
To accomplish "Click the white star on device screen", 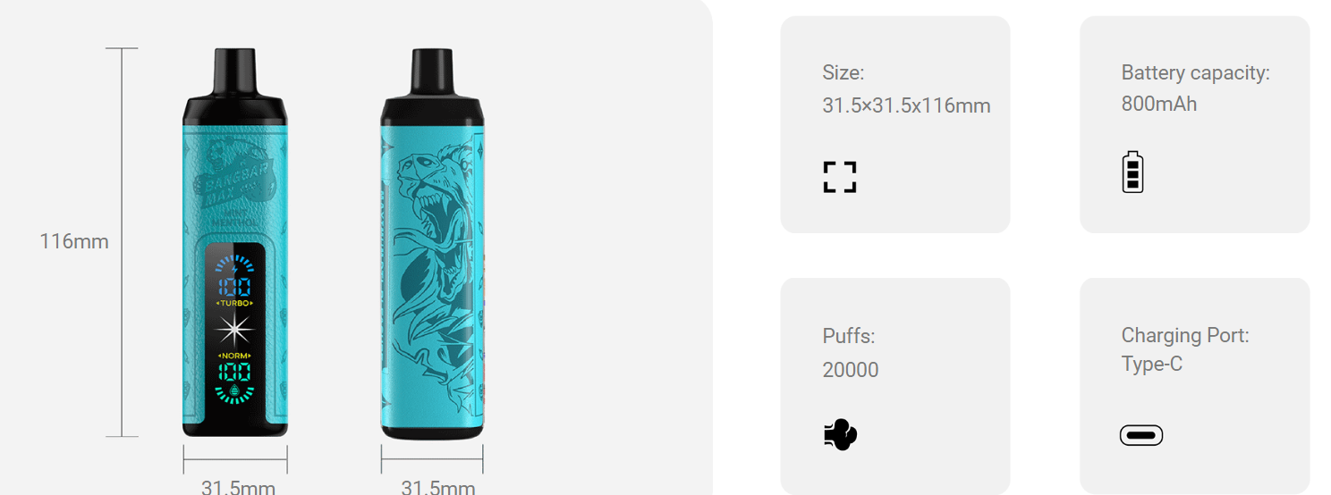I will pyautogui.click(x=235, y=331).
